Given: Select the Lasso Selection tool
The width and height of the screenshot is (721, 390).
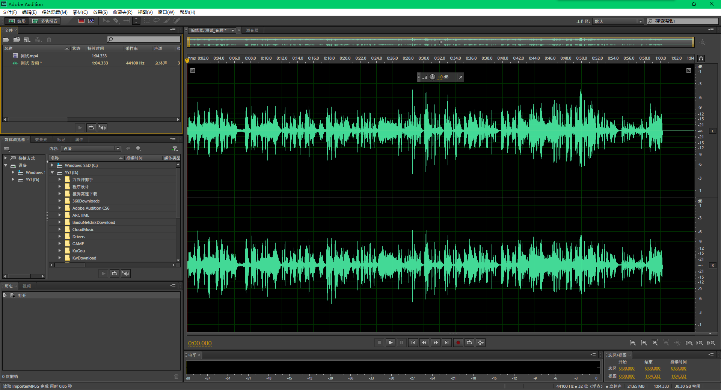Looking at the screenshot, I should (x=157, y=21).
